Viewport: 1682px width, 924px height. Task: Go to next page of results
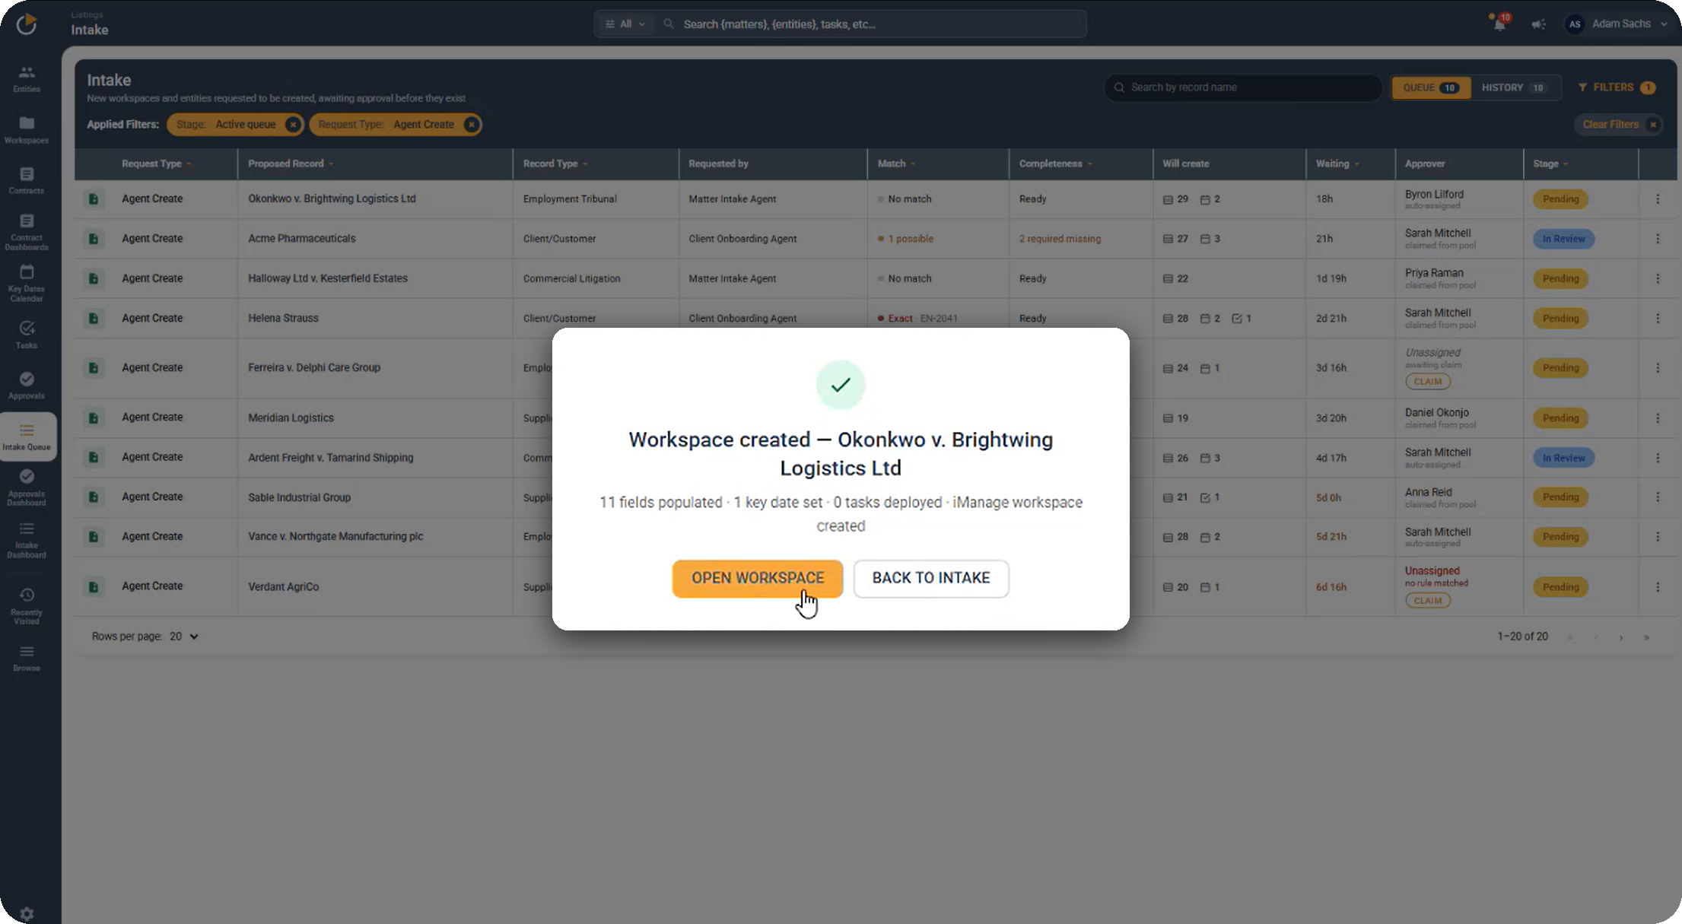click(x=1621, y=637)
